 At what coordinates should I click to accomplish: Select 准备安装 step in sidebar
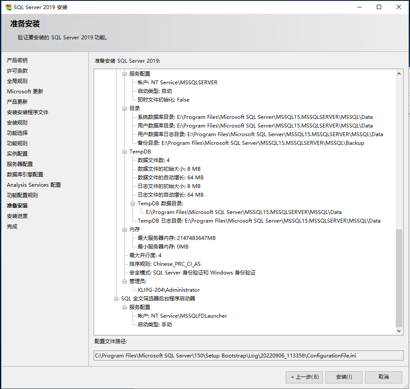(x=17, y=206)
